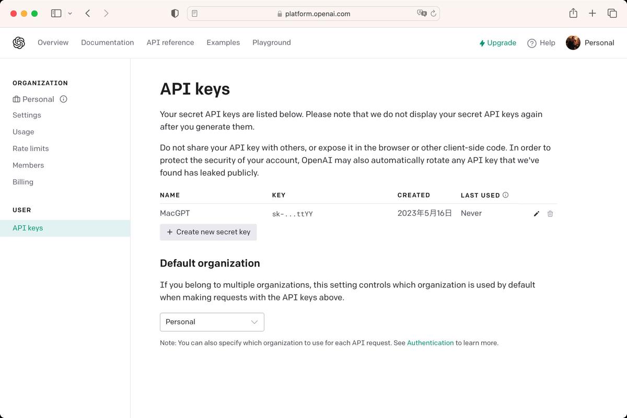Image resolution: width=627 pixels, height=418 pixels.
Task: Click the translate icon in address bar
Action: [422, 14]
